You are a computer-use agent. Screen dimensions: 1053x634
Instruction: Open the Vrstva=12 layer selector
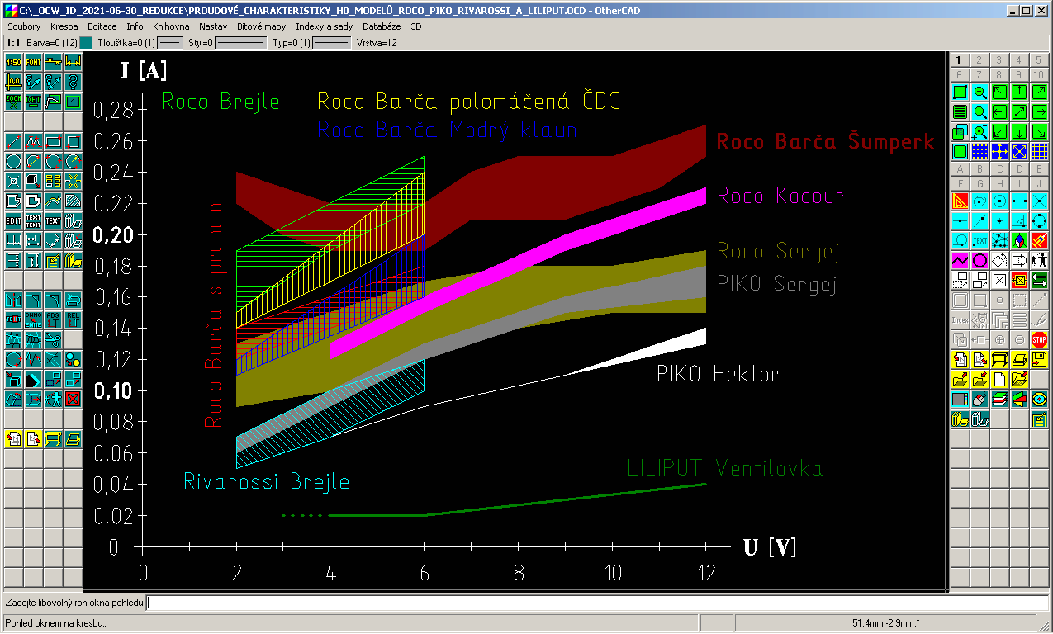tap(377, 42)
